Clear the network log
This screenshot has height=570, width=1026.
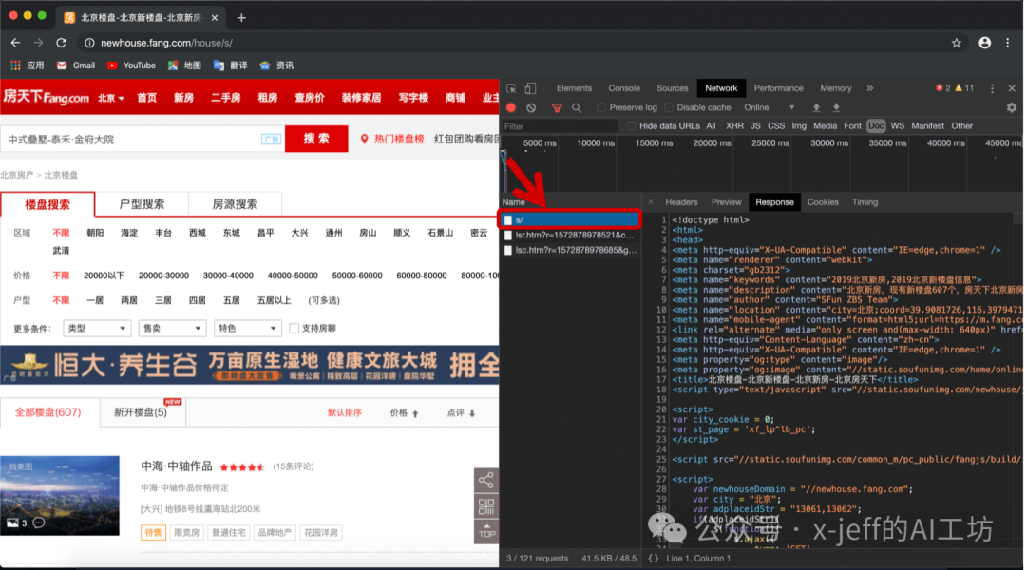click(531, 107)
